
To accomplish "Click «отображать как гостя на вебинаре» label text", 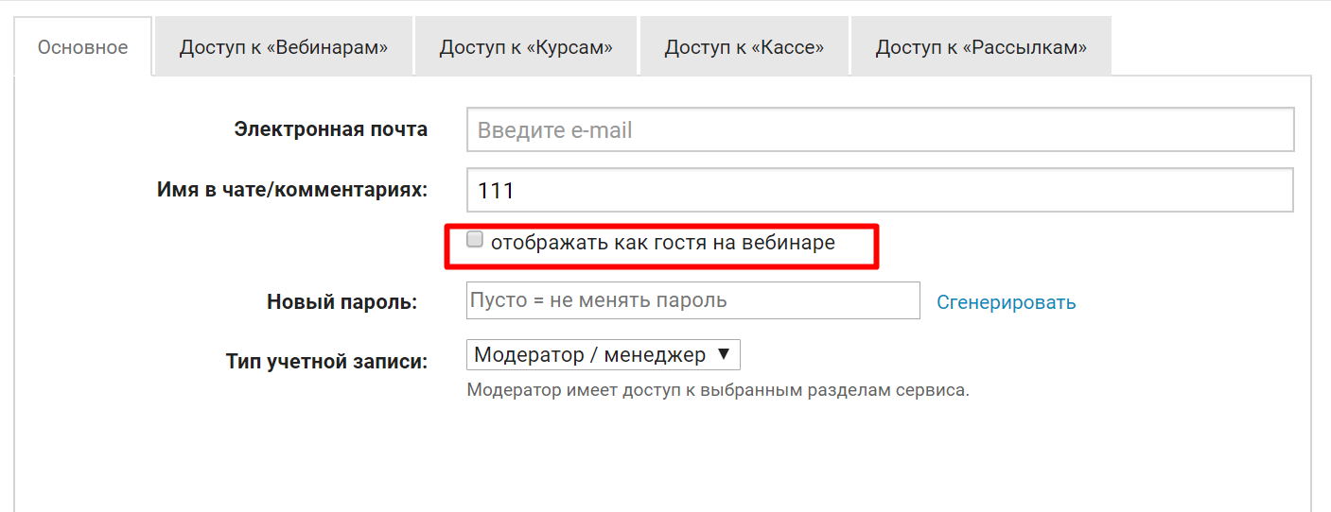I will click(662, 243).
